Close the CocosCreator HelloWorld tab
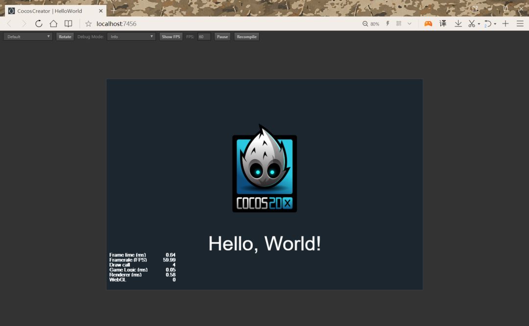This screenshot has height=326, width=529. 100,11
